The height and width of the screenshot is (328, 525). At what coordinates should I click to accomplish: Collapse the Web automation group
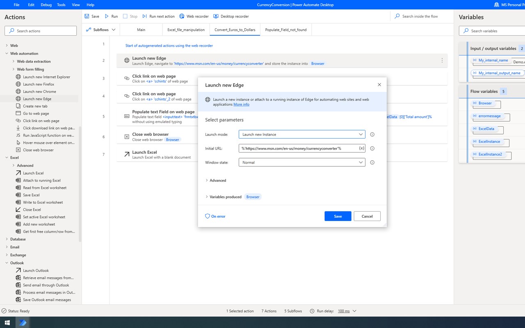click(x=7, y=53)
